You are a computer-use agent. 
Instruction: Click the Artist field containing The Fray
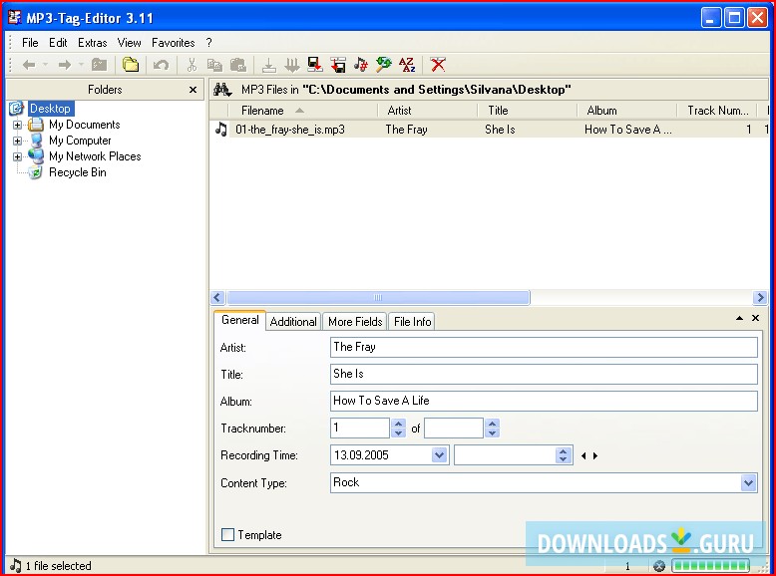(544, 347)
